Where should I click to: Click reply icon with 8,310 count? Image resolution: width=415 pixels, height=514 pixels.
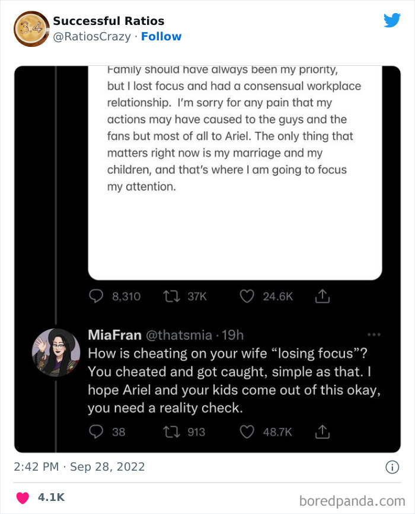tap(96, 296)
